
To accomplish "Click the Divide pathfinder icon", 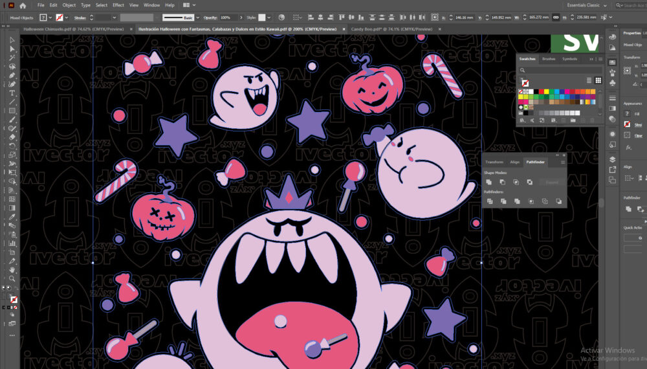I will [490, 201].
